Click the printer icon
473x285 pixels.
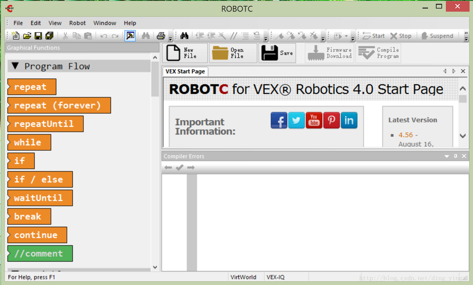pos(161,36)
